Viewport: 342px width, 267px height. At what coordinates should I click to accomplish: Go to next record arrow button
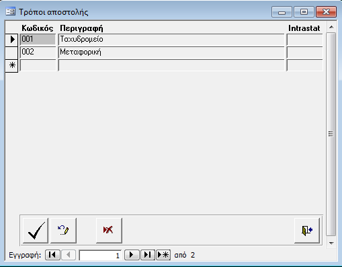click(132, 255)
